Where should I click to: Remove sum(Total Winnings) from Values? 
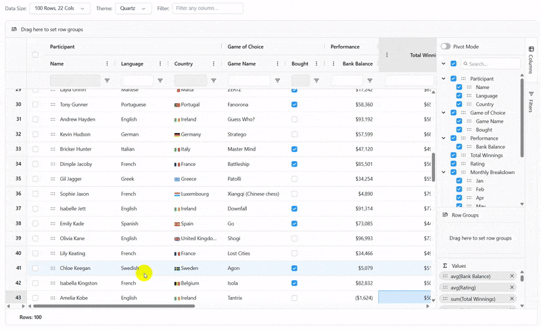click(x=512, y=299)
